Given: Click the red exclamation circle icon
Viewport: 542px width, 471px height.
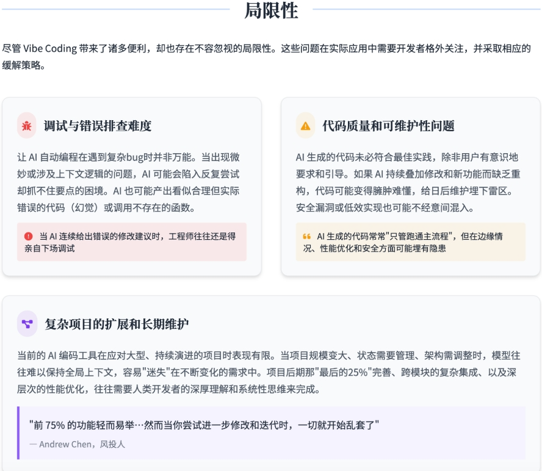Looking at the screenshot, I should 28,236.
